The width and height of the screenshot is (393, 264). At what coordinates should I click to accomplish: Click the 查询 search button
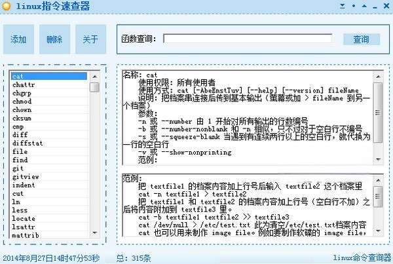click(x=361, y=39)
